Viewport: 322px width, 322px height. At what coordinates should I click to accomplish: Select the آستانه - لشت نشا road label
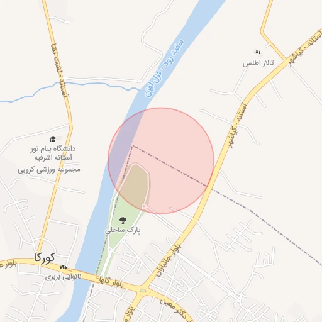click(x=60, y=70)
